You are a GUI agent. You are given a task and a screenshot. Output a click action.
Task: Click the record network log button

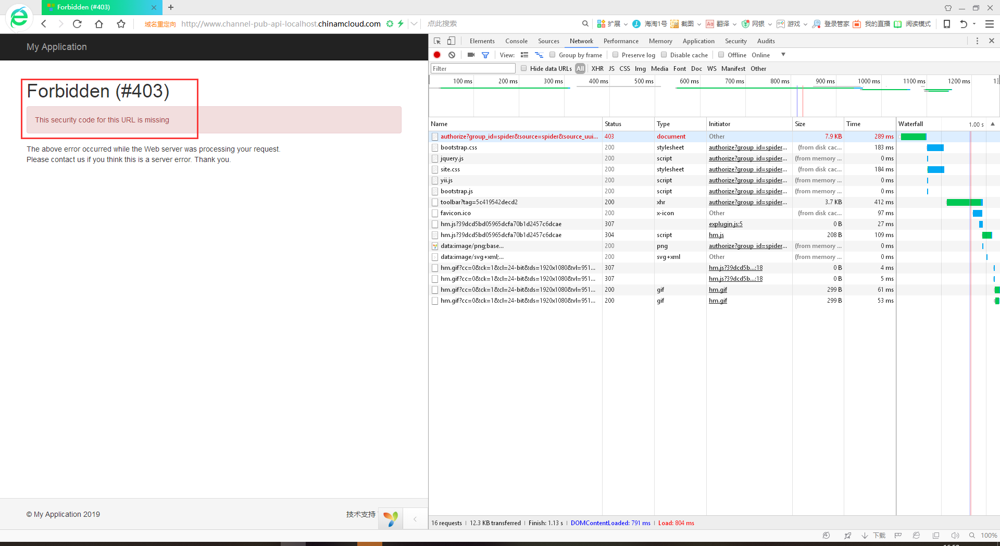[x=437, y=55]
